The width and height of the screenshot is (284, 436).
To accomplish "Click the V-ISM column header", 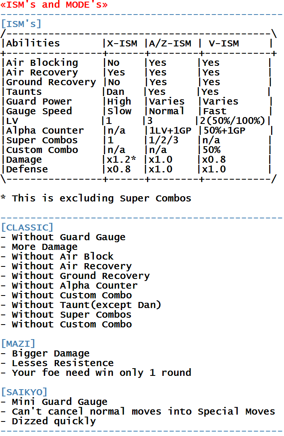I will click(224, 43).
